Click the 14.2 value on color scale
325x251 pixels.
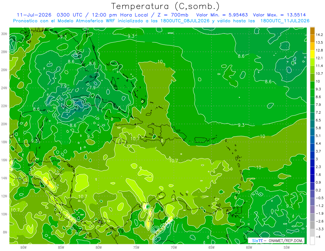[319, 35]
